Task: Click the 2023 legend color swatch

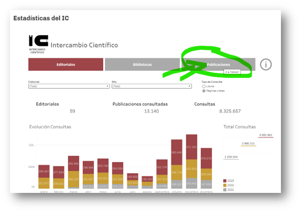Action: coord(226,180)
